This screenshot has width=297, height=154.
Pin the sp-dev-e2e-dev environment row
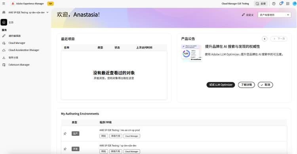coord(65,149)
